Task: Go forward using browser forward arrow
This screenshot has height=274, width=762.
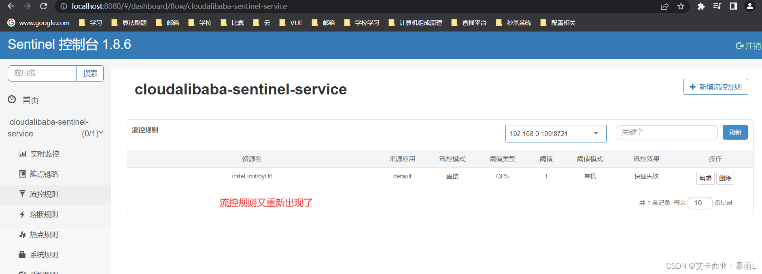Action: tap(27, 6)
